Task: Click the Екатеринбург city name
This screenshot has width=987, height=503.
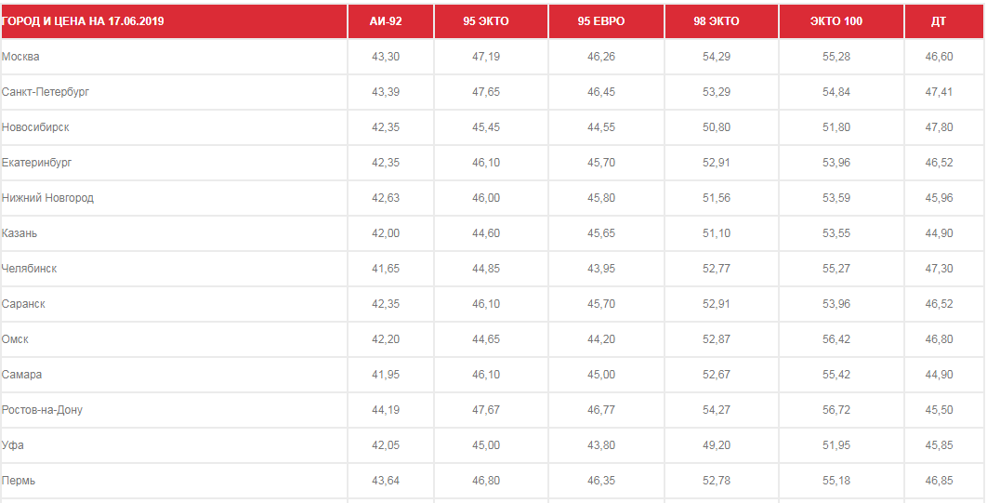Action: tap(36, 163)
